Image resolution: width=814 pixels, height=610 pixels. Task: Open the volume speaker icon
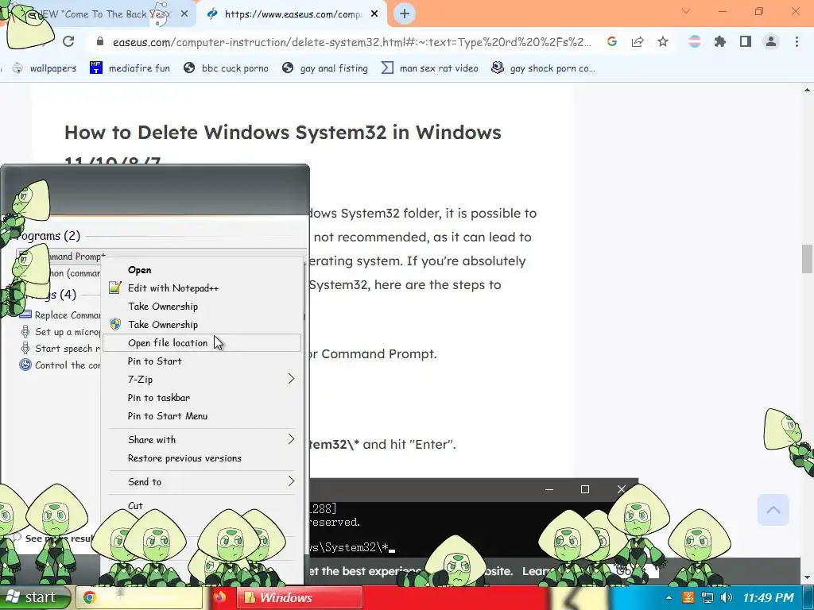(727, 597)
